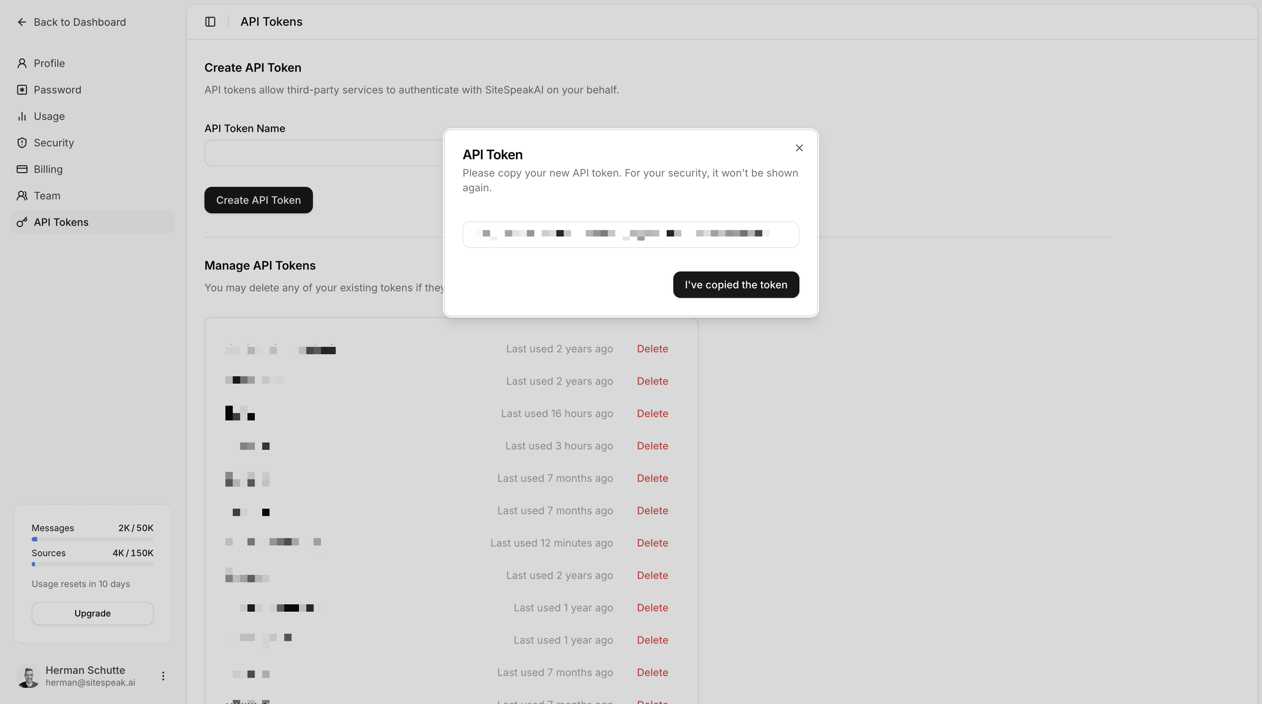Image resolution: width=1262 pixels, height=704 pixels.
Task: Select the Security shield icon
Action: [22, 143]
